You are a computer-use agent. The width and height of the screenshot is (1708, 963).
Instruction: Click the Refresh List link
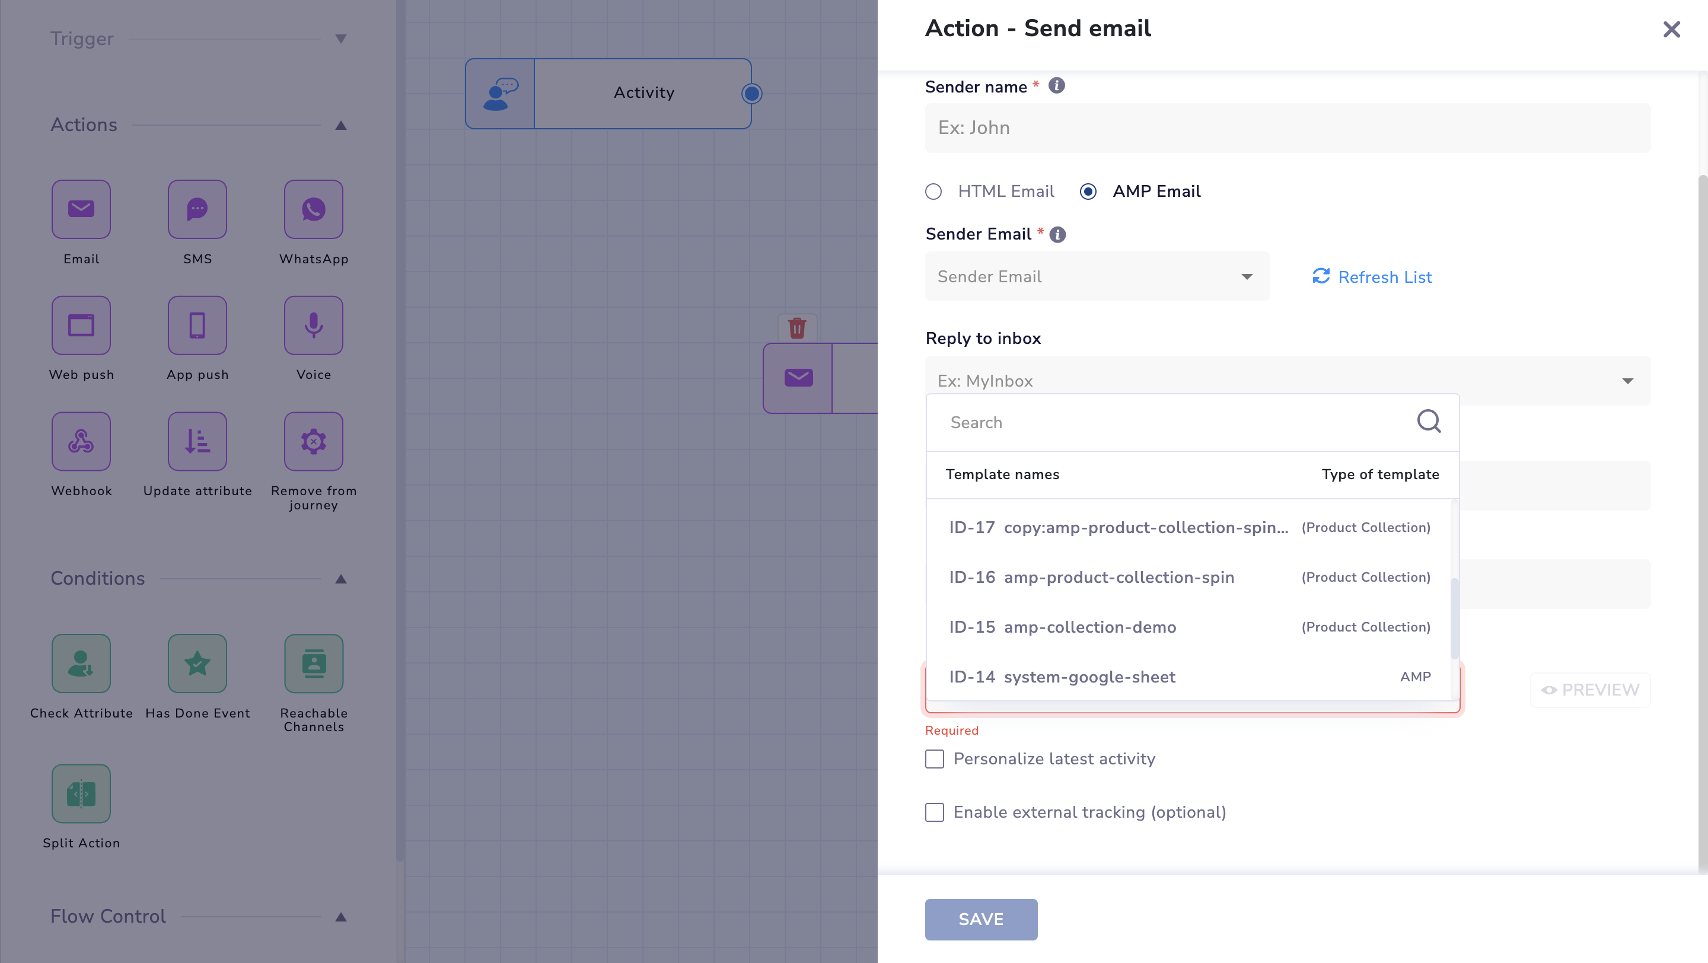coord(1372,277)
